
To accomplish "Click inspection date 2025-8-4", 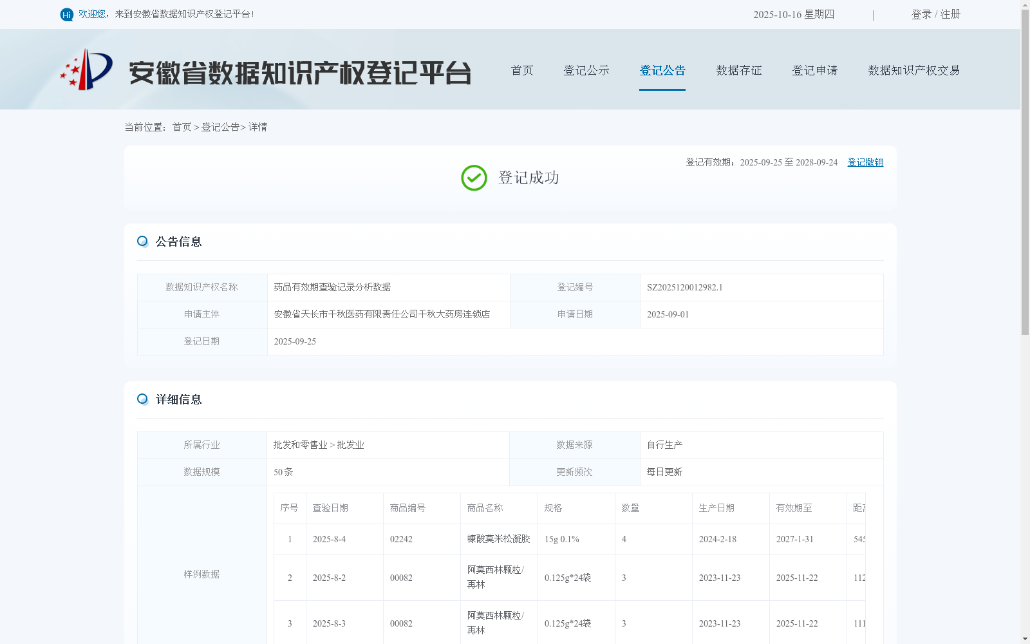I will [329, 539].
